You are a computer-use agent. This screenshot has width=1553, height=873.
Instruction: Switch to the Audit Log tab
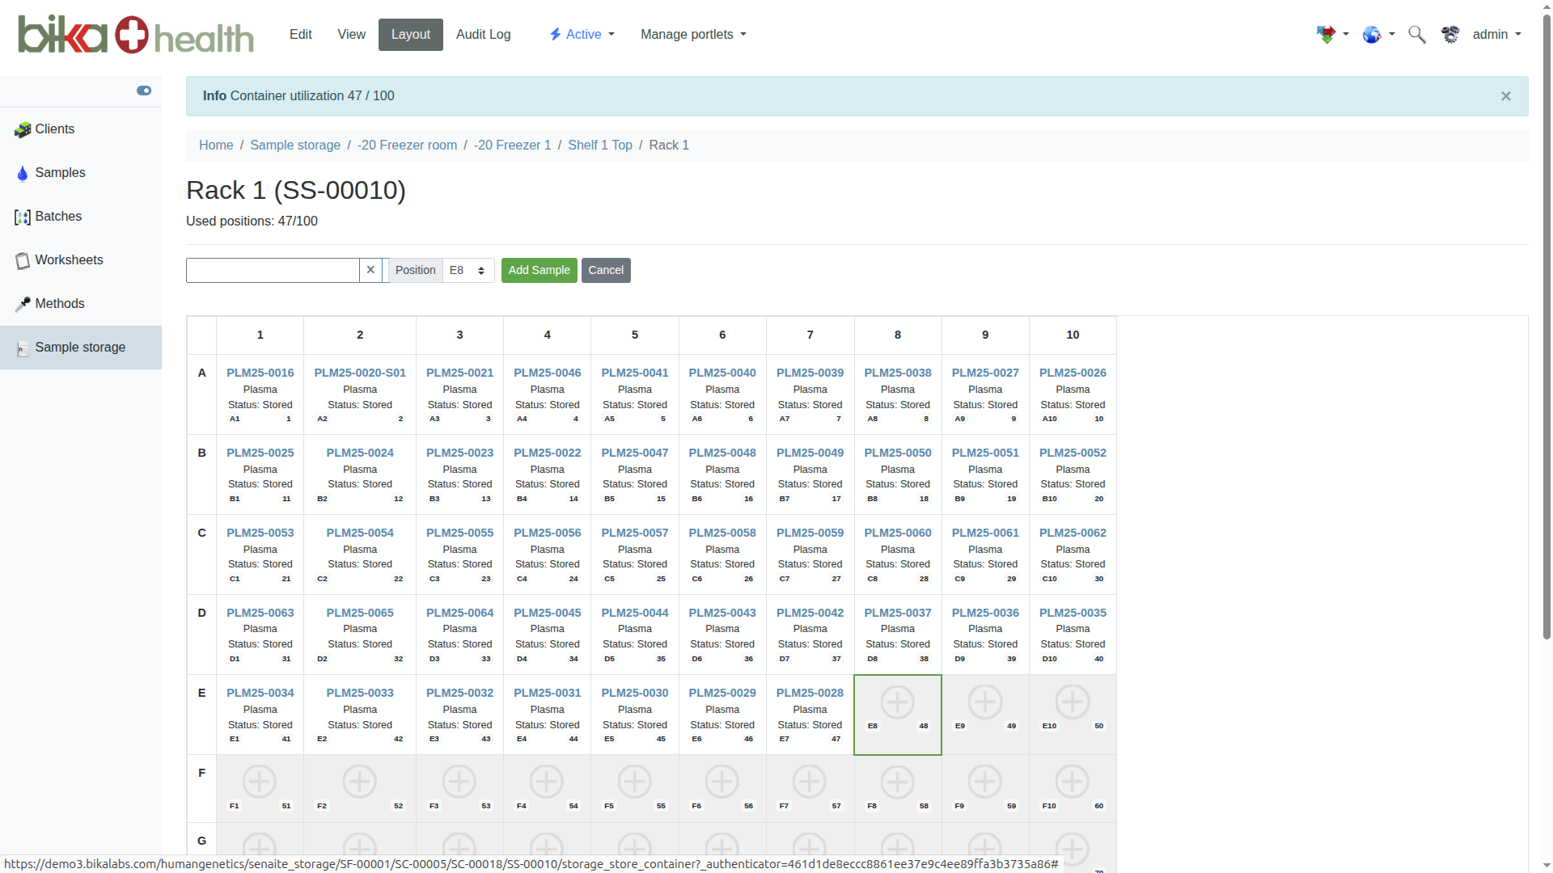[483, 34]
